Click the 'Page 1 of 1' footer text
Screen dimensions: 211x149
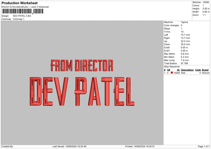click(204, 146)
